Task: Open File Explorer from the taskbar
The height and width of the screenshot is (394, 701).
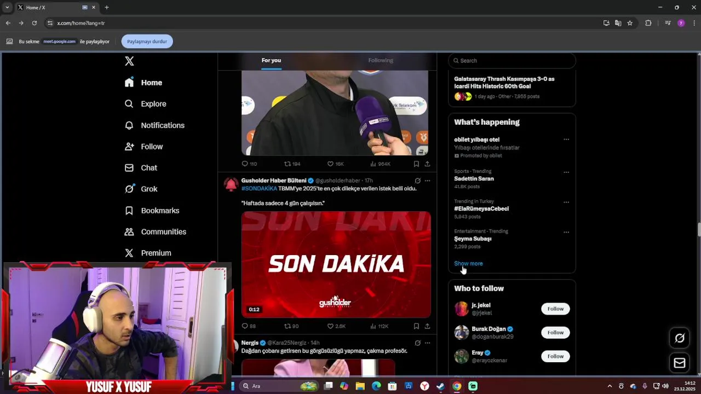Action: 360,386
